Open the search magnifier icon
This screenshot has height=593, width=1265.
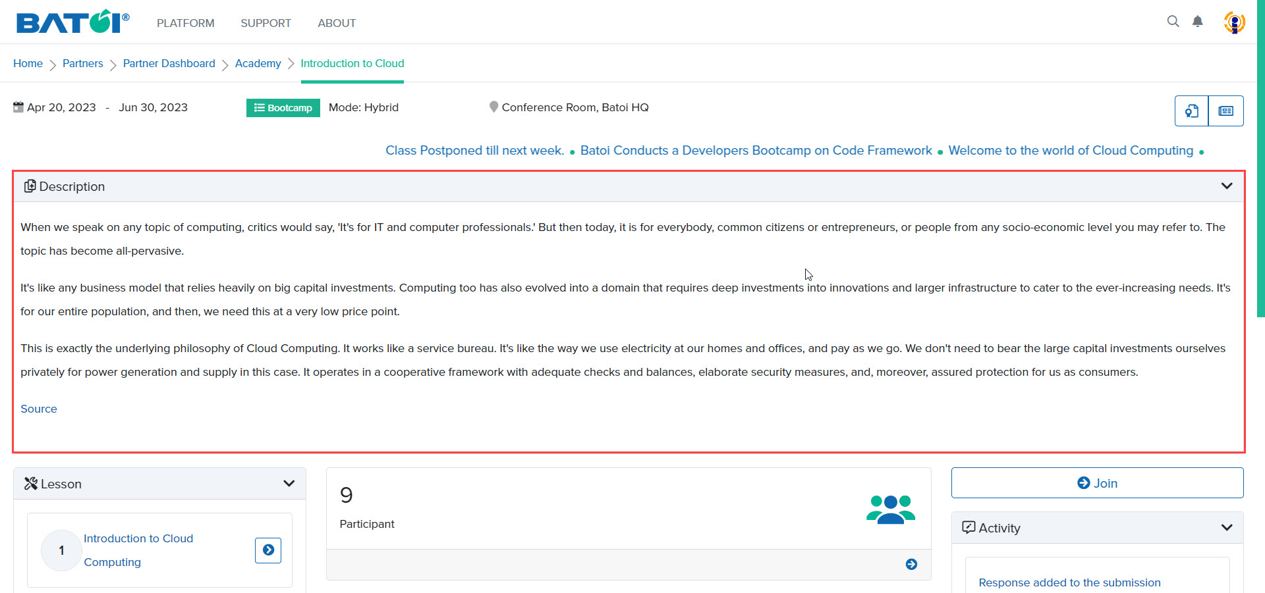click(1173, 21)
